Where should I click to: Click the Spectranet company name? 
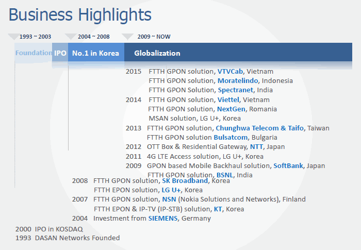point(235,90)
